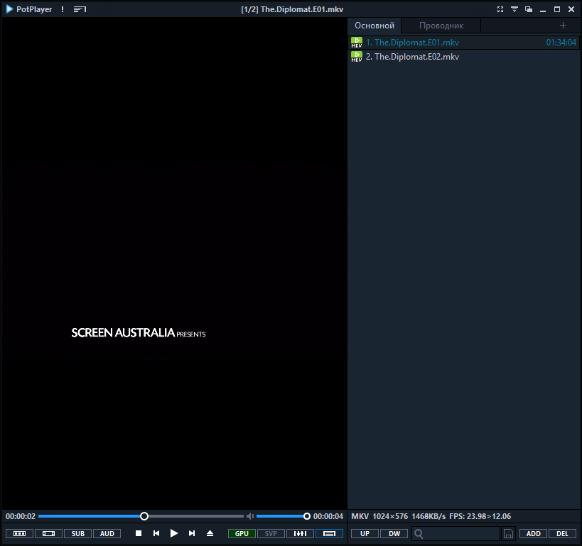Toggle playlist panel visibility icon

coord(329,533)
